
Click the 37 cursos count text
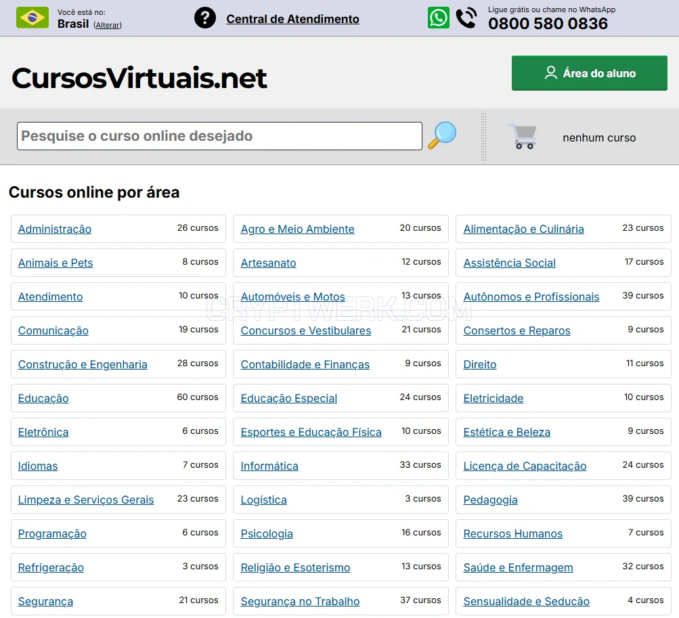pos(420,600)
